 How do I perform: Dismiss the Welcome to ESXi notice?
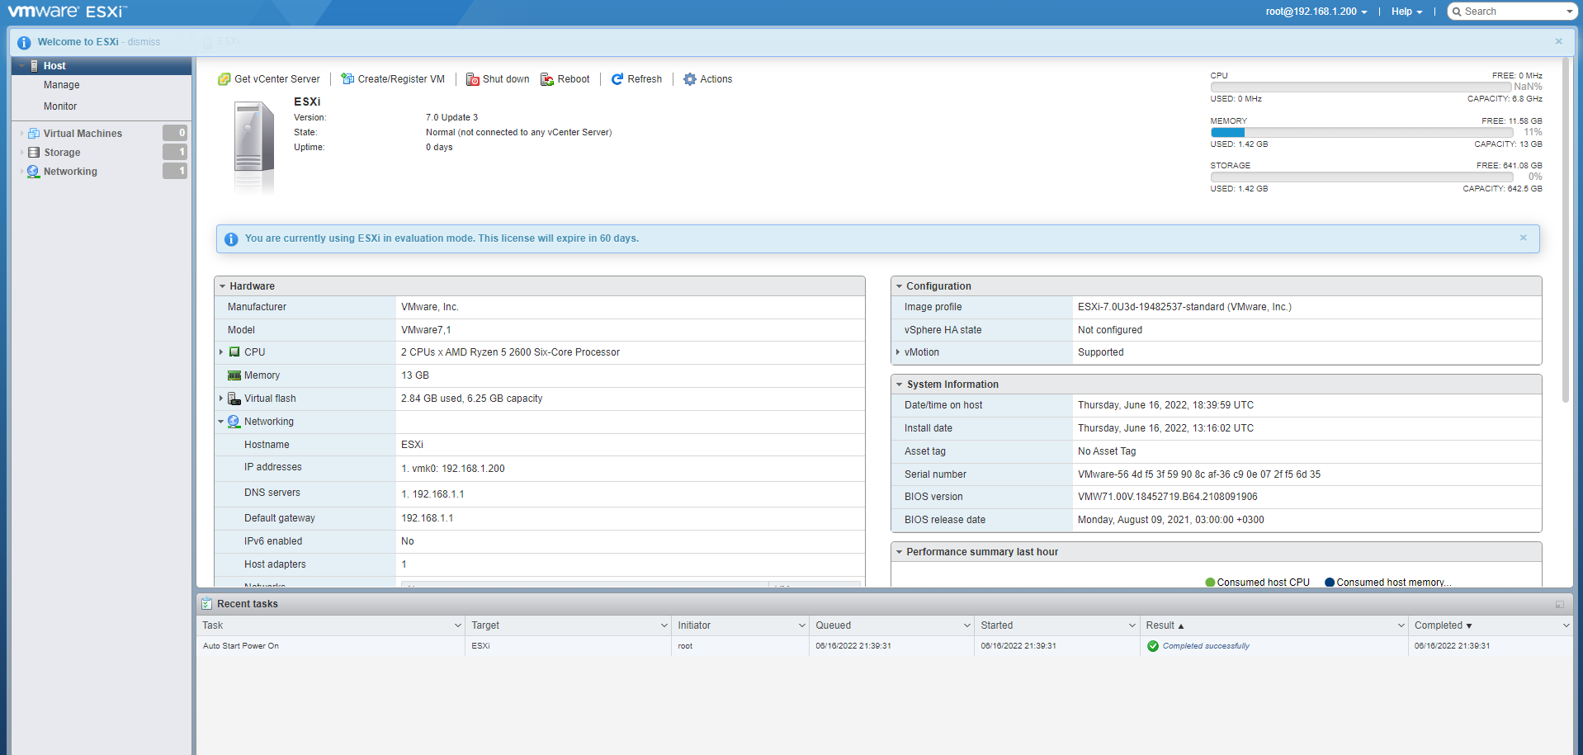[144, 42]
